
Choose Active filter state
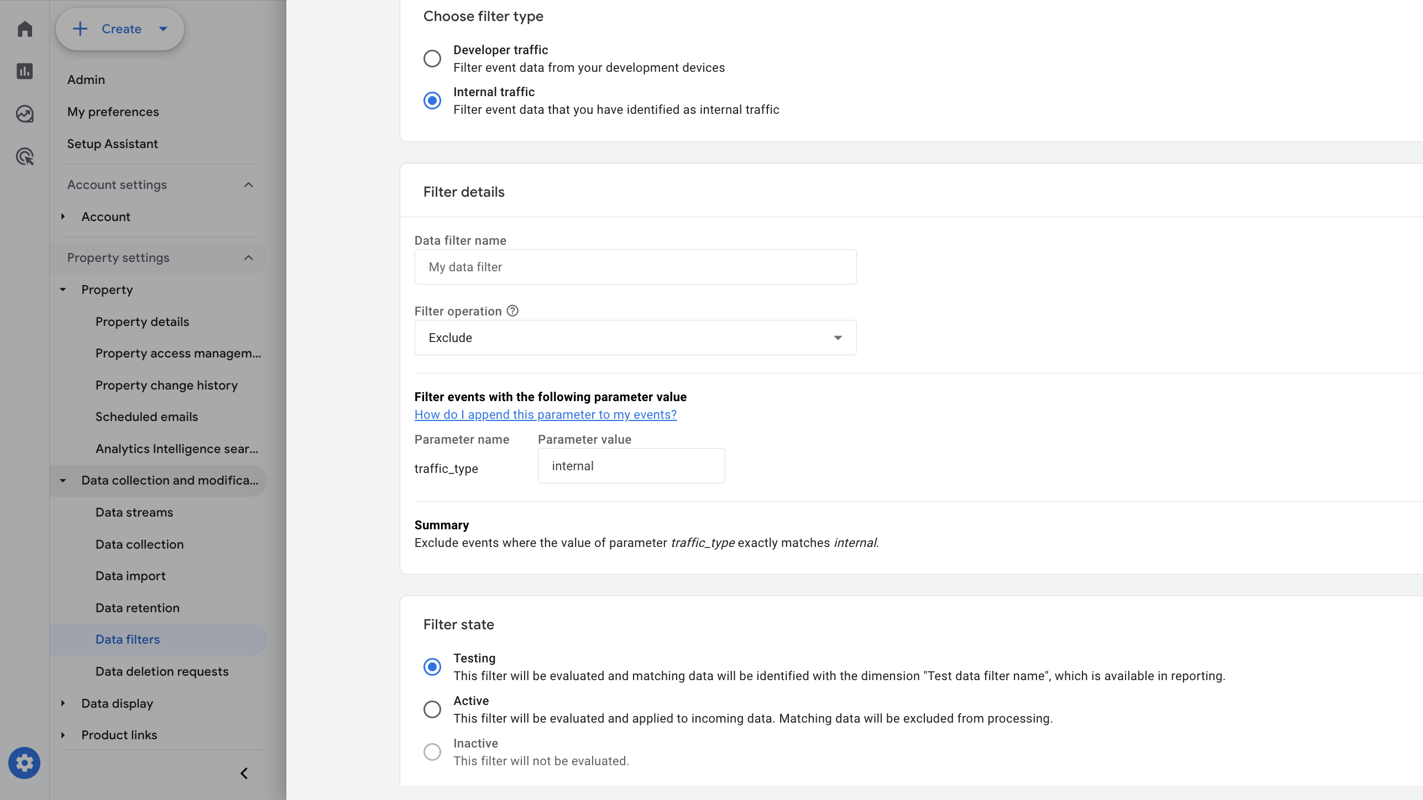tap(432, 709)
